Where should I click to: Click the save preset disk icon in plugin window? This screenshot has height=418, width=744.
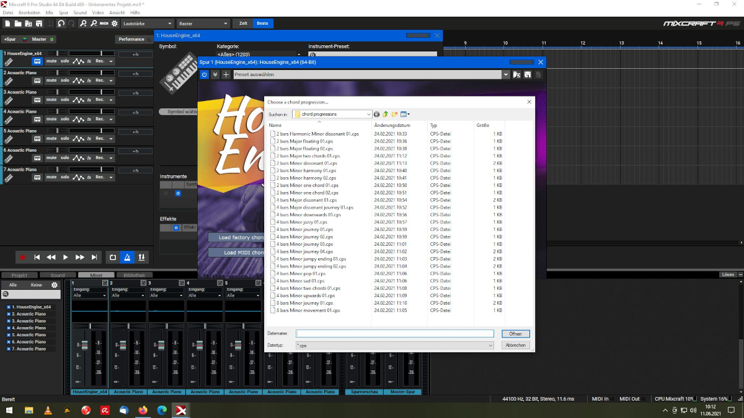pos(527,74)
